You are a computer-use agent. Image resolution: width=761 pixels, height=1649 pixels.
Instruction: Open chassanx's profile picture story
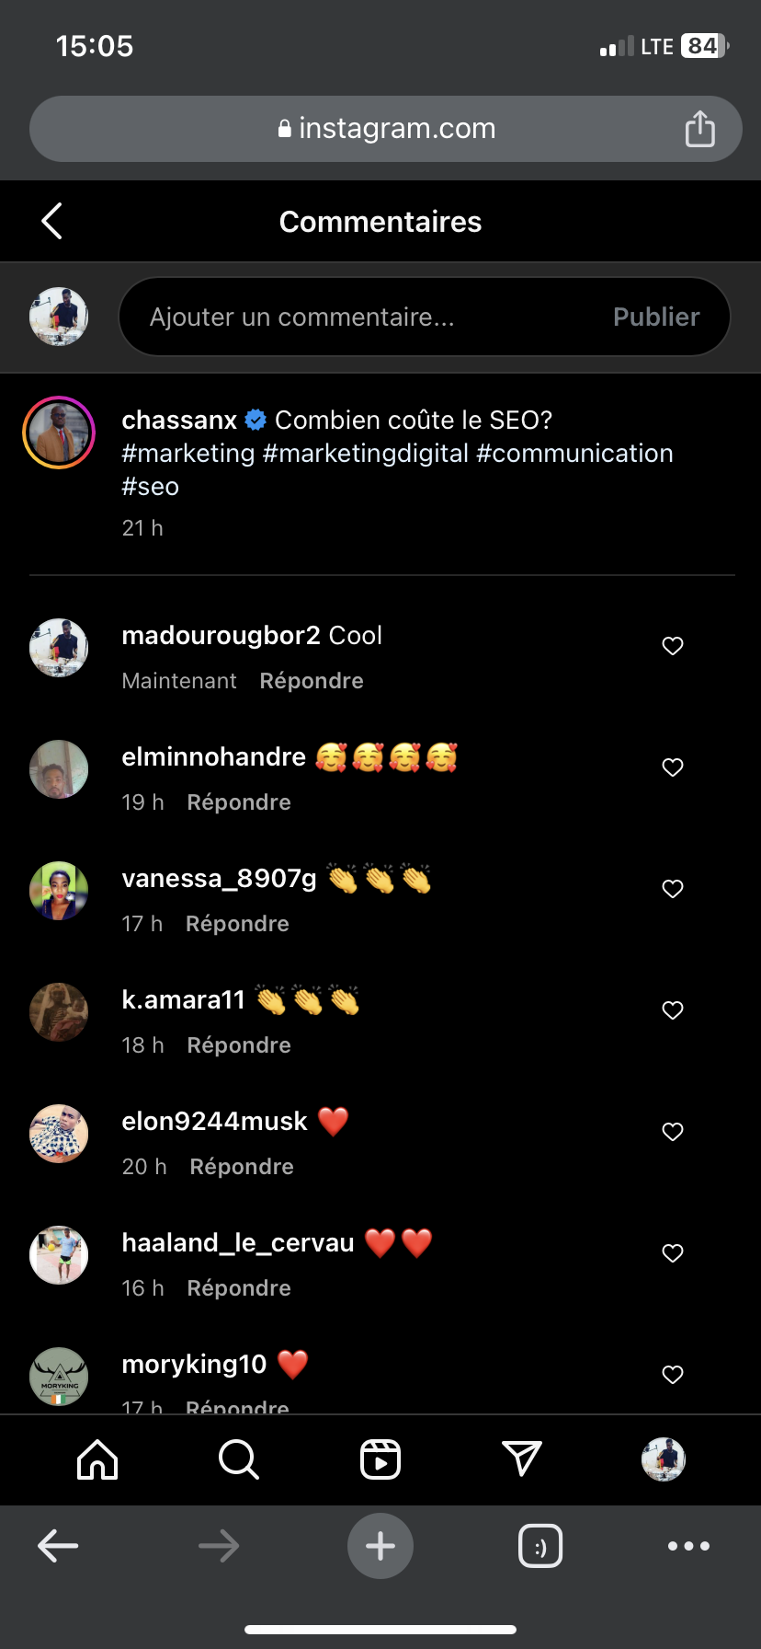(59, 432)
